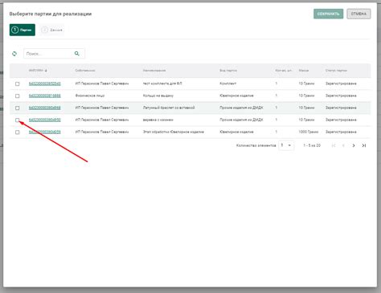Open batch number link for 'Латунный браслет со вставкой'
Screen dimensions: 381x293
45,108
